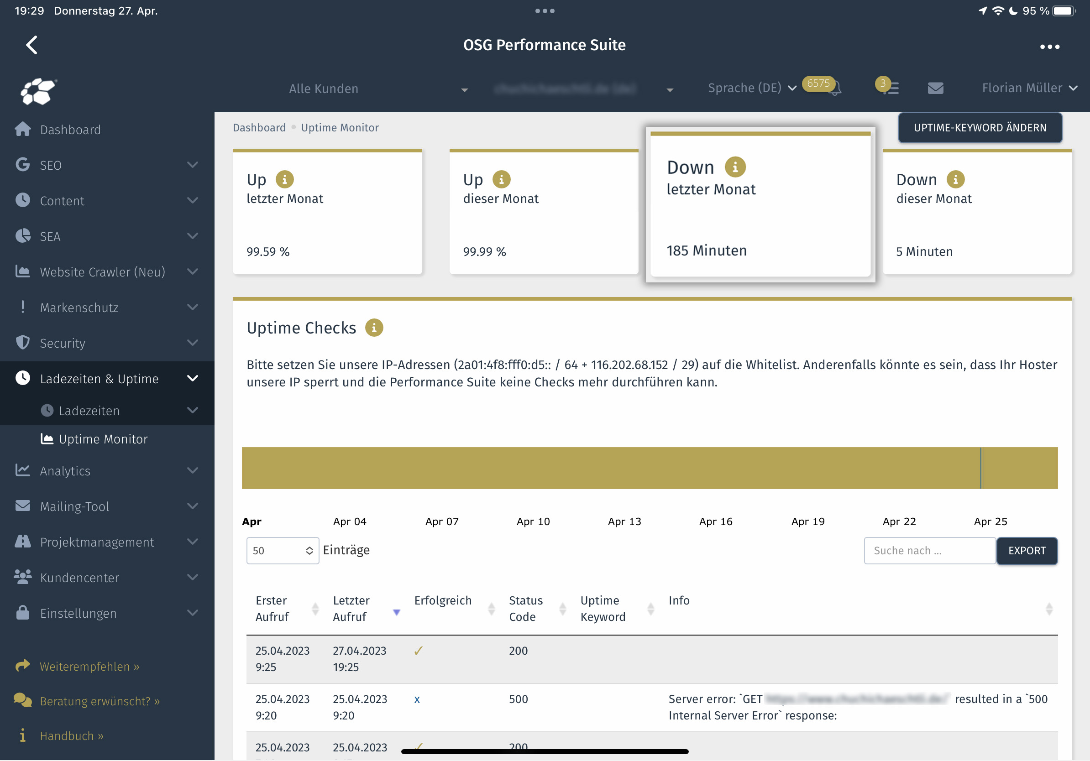Click 185 Minuten value
Viewport: 1090px width, 761px height.
pos(707,250)
